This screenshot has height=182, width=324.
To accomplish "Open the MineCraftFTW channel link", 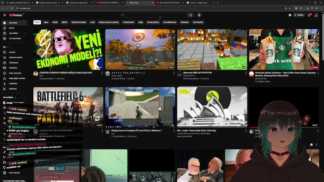I will point(189,76).
